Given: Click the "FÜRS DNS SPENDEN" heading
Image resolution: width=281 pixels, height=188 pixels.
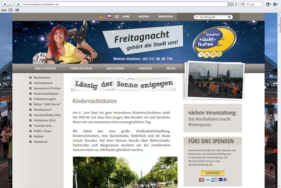Looking at the screenshot, I should (211, 141).
